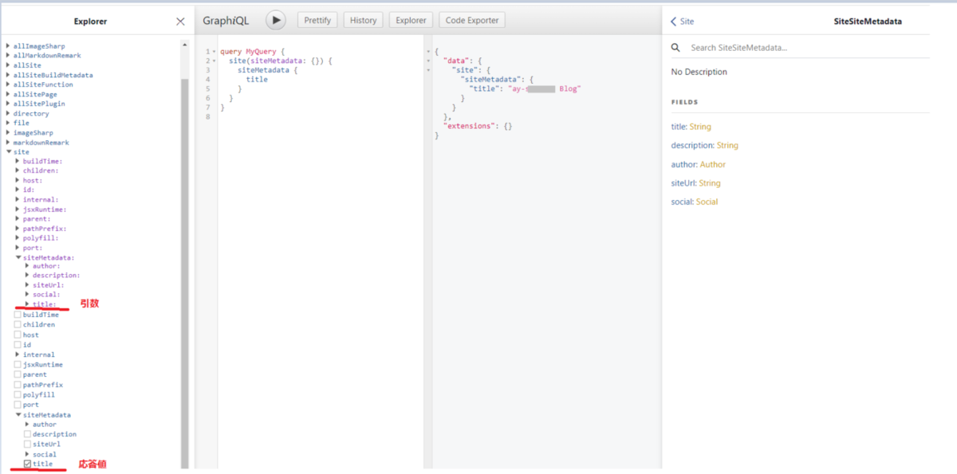957x474 pixels.
Task: Check the pathPrefix field checkbox
Action: (18, 385)
